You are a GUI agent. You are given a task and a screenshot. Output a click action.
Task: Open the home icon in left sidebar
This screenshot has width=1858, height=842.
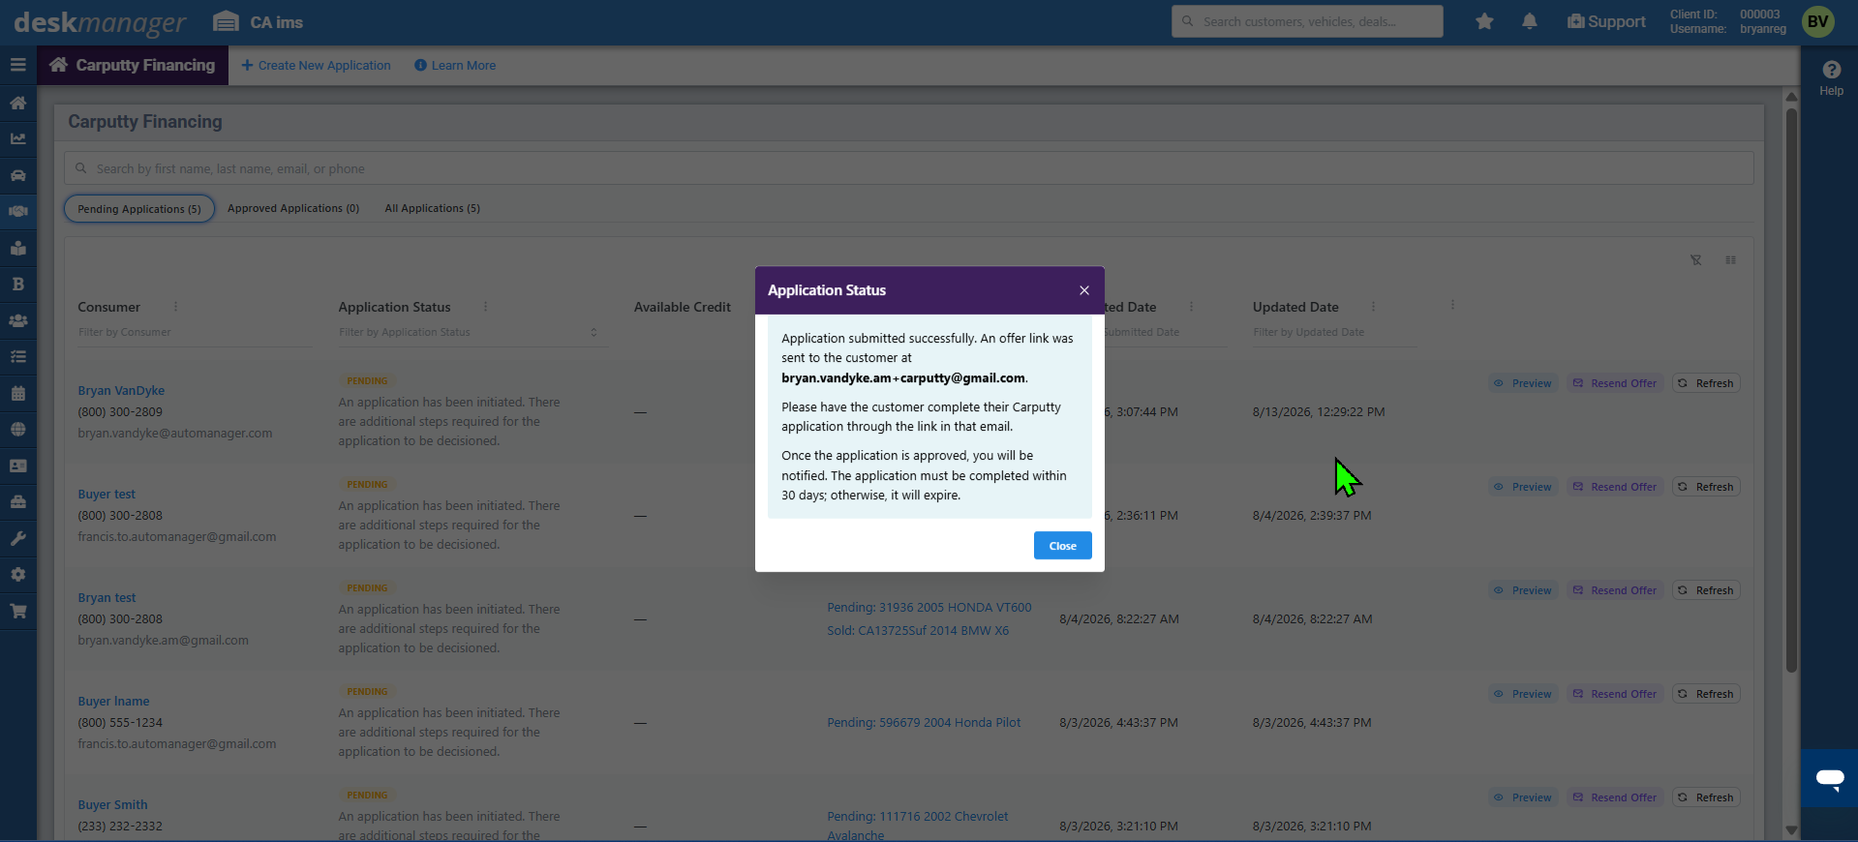click(17, 103)
